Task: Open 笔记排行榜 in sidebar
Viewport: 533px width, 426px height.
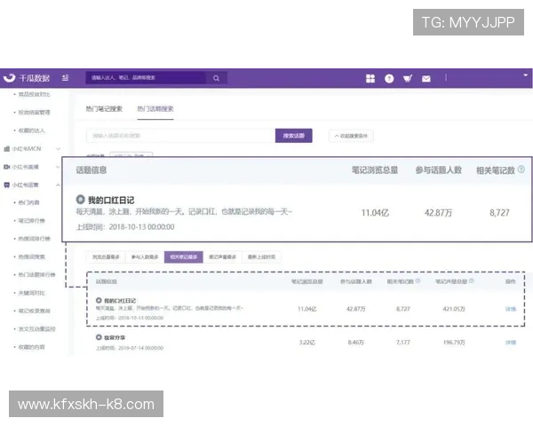Action: [x=32, y=220]
